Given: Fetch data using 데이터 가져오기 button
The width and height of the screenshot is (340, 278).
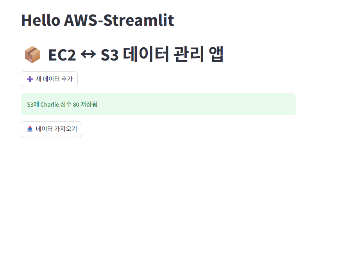Looking at the screenshot, I should tap(51, 129).
